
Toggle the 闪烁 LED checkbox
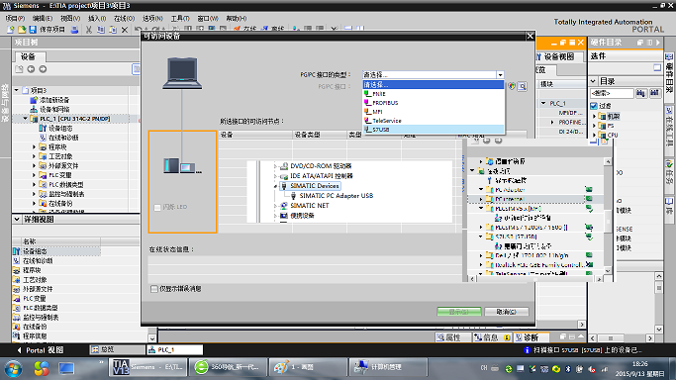point(157,208)
